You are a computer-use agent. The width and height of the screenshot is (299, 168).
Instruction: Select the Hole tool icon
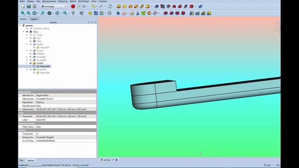(x=163, y=6)
